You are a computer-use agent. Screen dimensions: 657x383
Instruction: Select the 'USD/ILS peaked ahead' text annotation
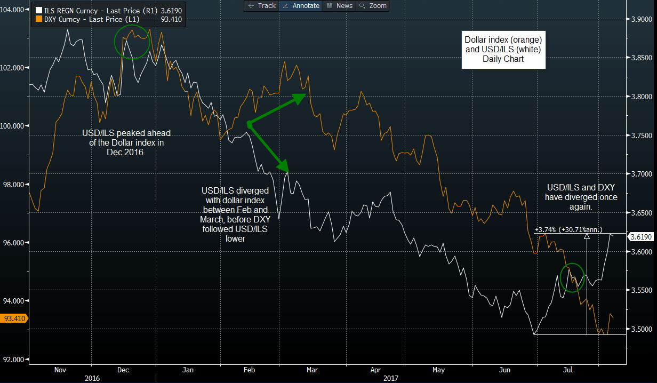126,142
